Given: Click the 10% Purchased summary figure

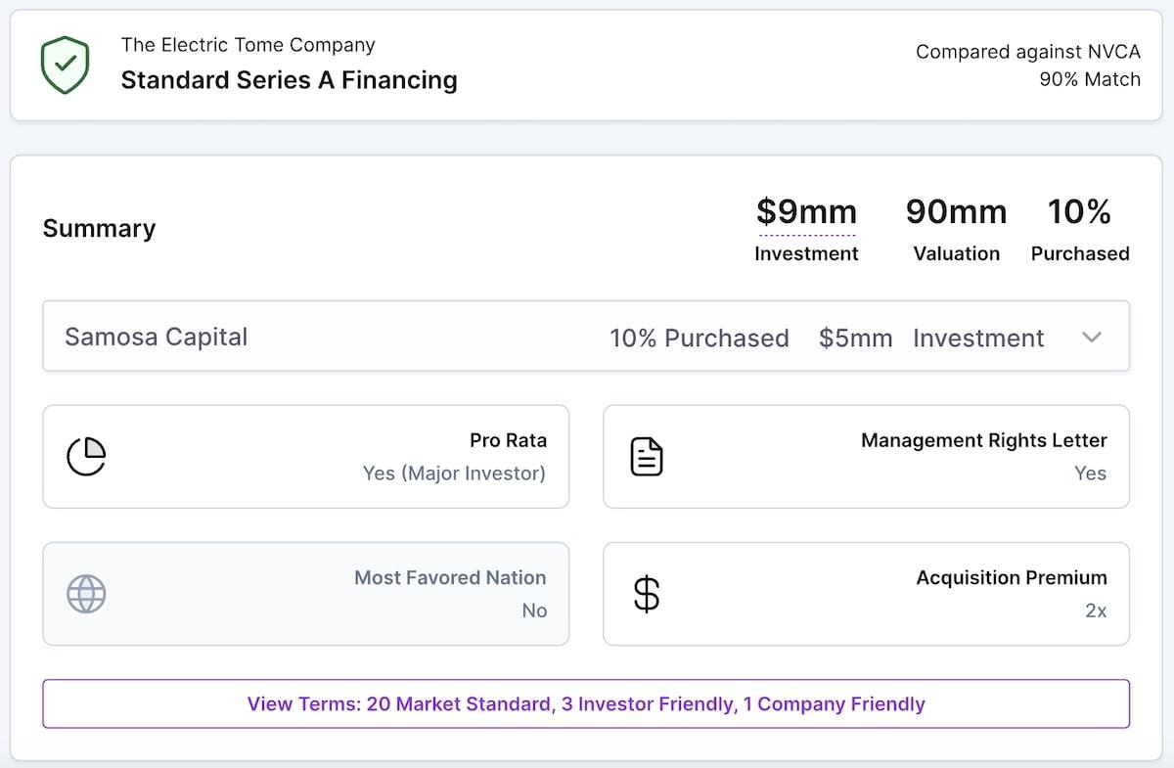Looking at the screenshot, I should [x=1079, y=212].
